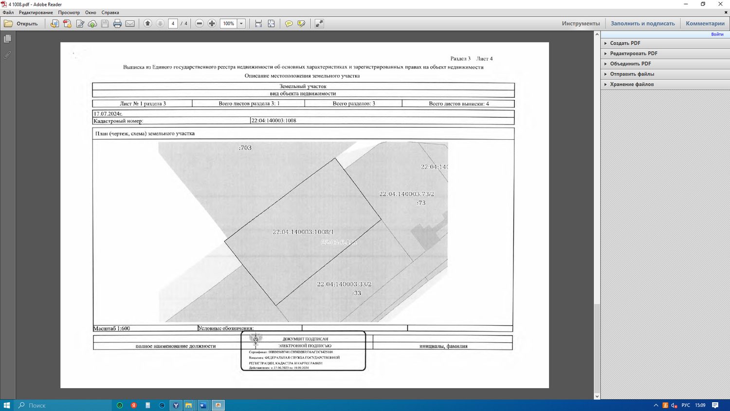Viewport: 730px width, 411px height.
Task: Click the vertical scrollbar down arrow
Action: (x=597, y=396)
